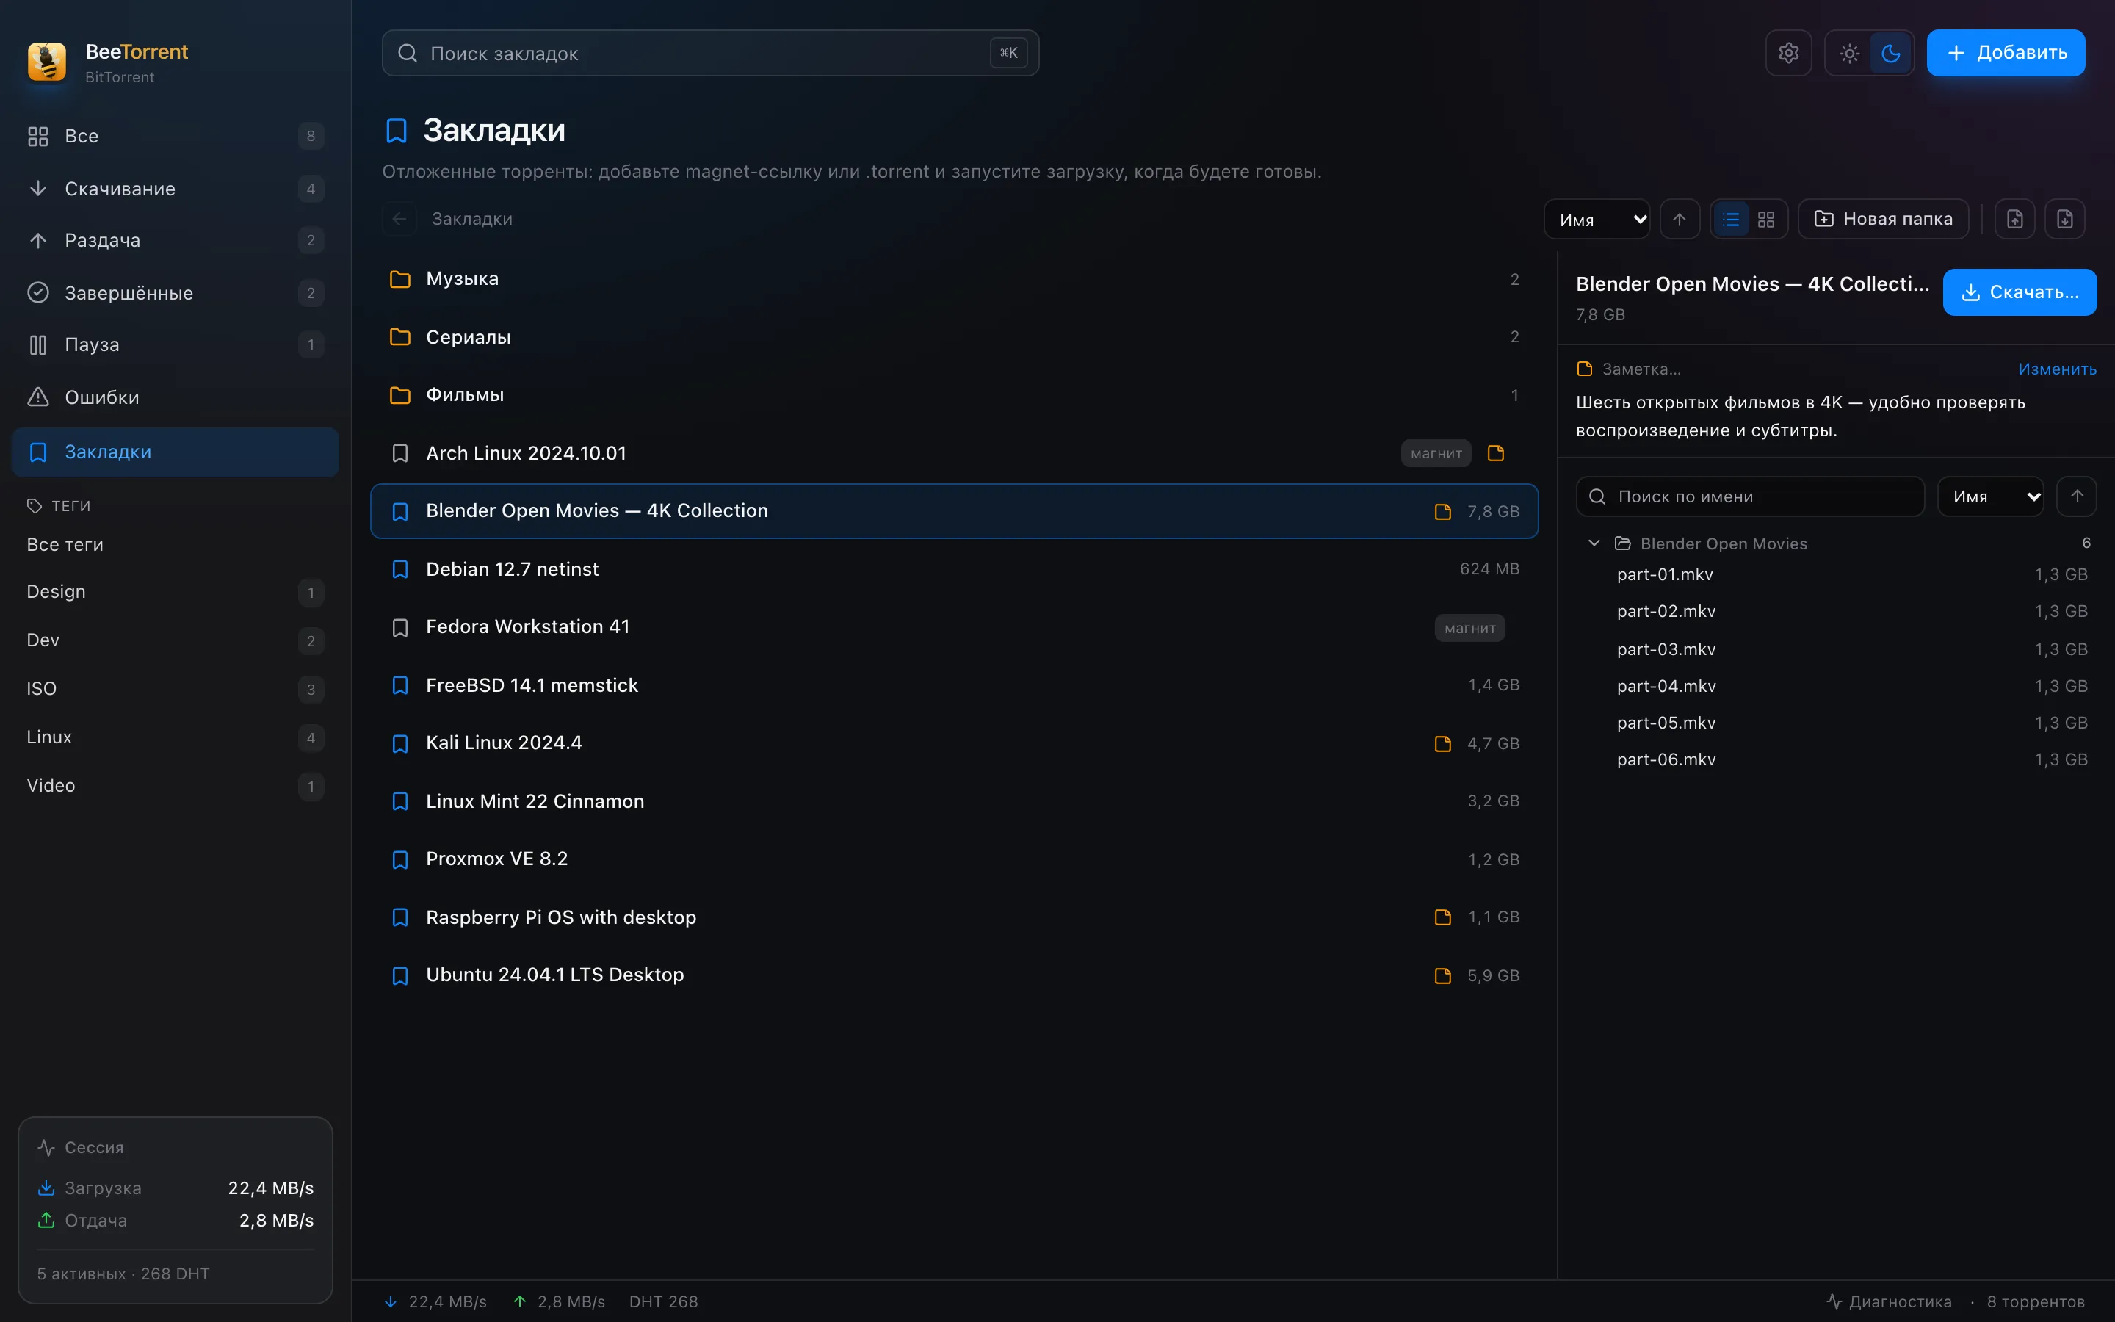The image size is (2115, 1322).
Task: Click Изменить link for note
Action: [2056, 369]
